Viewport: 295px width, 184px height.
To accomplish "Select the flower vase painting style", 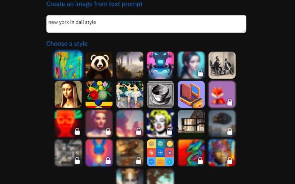I will click(x=99, y=94).
